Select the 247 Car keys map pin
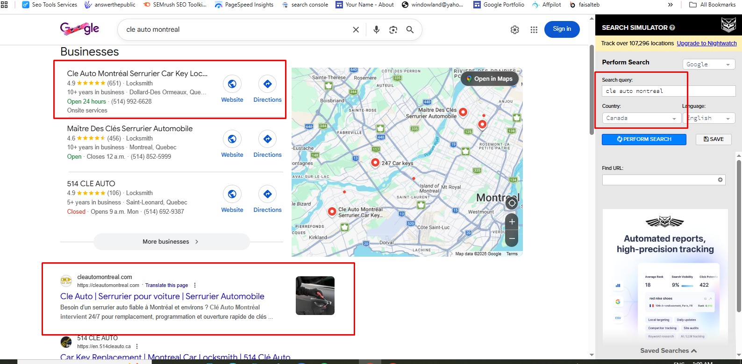 [x=375, y=162]
